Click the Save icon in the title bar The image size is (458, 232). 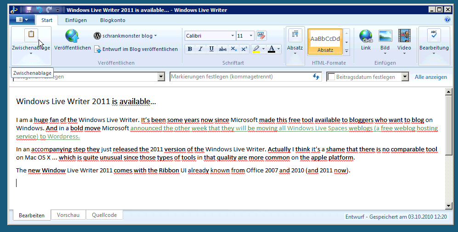(x=28, y=10)
